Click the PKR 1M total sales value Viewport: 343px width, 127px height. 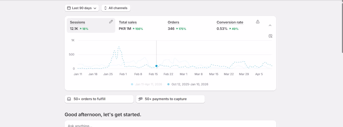pyautogui.click(x=125, y=29)
